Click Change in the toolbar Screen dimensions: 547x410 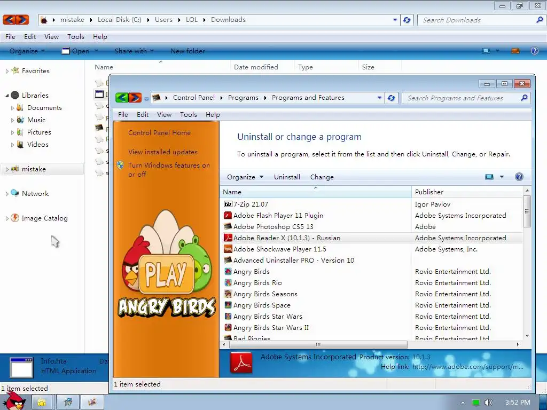click(322, 177)
